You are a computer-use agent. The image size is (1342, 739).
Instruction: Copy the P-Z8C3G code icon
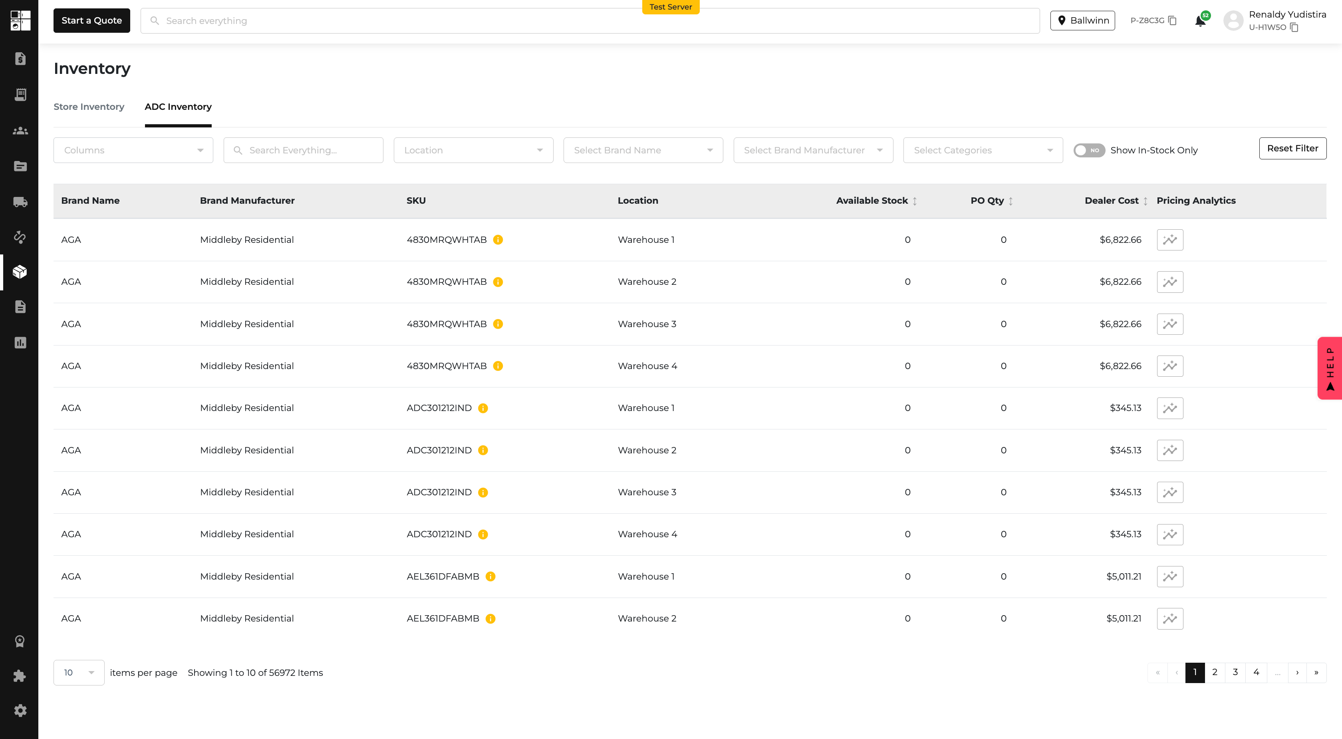tap(1173, 20)
